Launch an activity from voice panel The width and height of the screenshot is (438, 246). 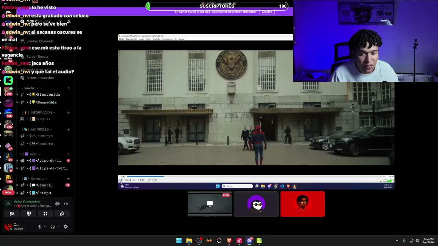pyautogui.click(x=45, y=214)
